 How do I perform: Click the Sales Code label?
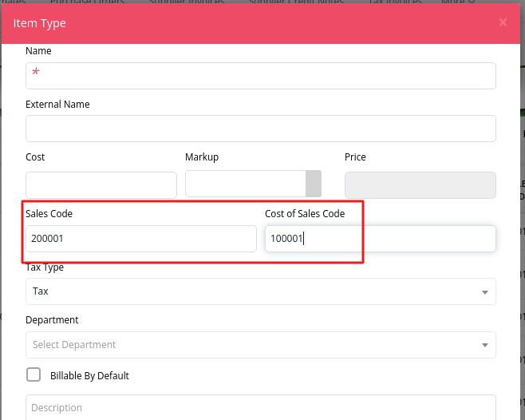(49, 213)
